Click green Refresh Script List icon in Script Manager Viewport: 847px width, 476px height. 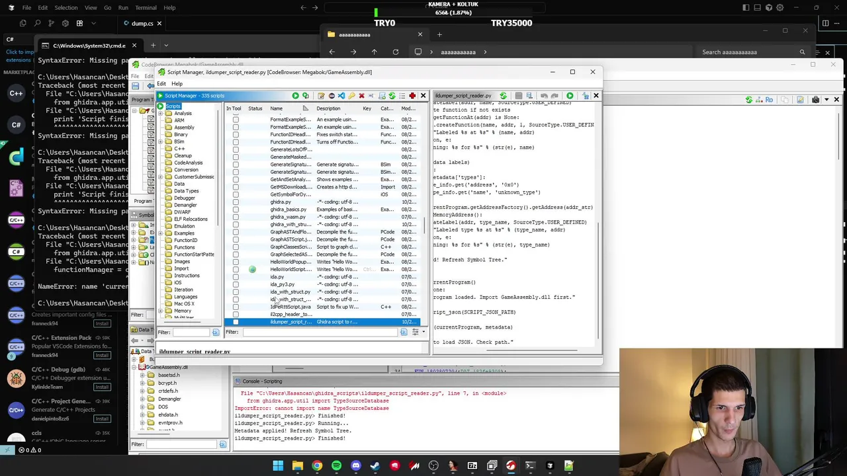pos(392,96)
